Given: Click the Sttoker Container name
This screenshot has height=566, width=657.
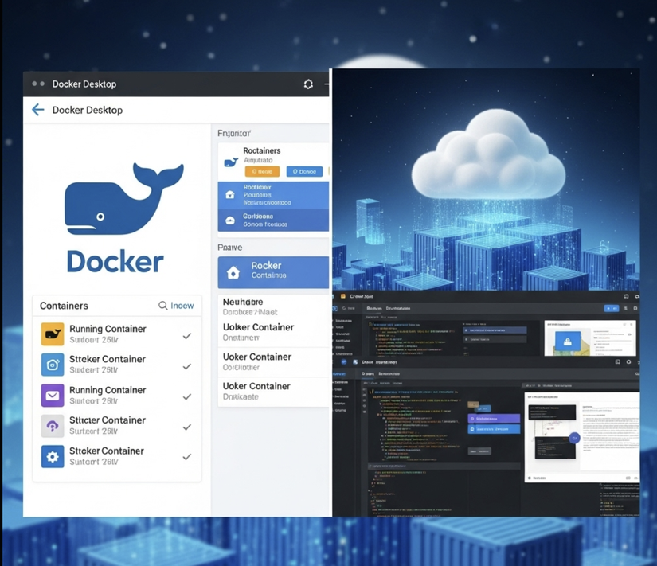Looking at the screenshot, I should pyautogui.click(x=107, y=451).
